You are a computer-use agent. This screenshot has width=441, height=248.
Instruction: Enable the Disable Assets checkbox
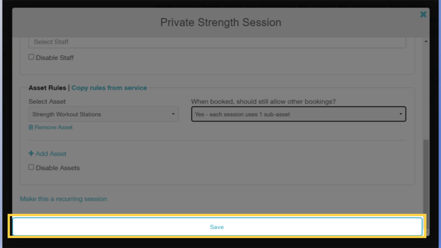pos(31,167)
